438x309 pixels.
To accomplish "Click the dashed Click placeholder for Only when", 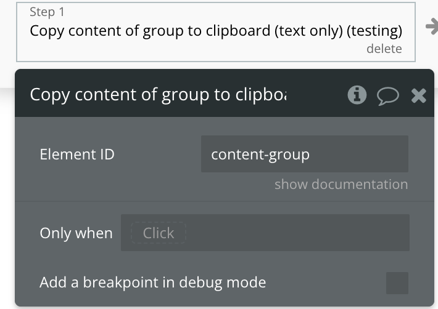I will [x=159, y=233].
